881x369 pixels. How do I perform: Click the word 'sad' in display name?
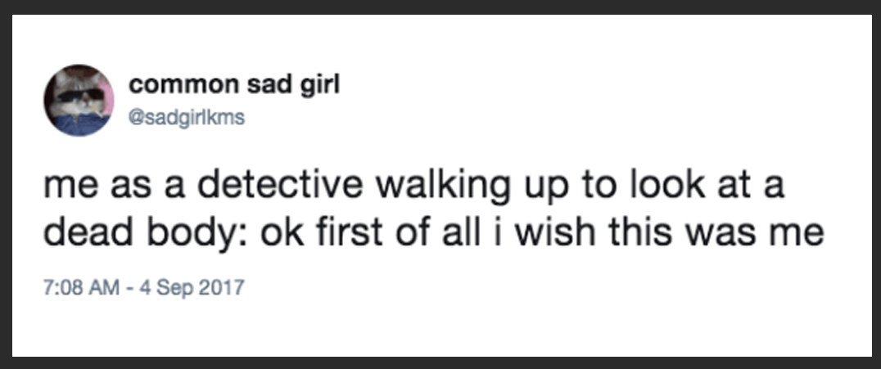[x=268, y=85]
